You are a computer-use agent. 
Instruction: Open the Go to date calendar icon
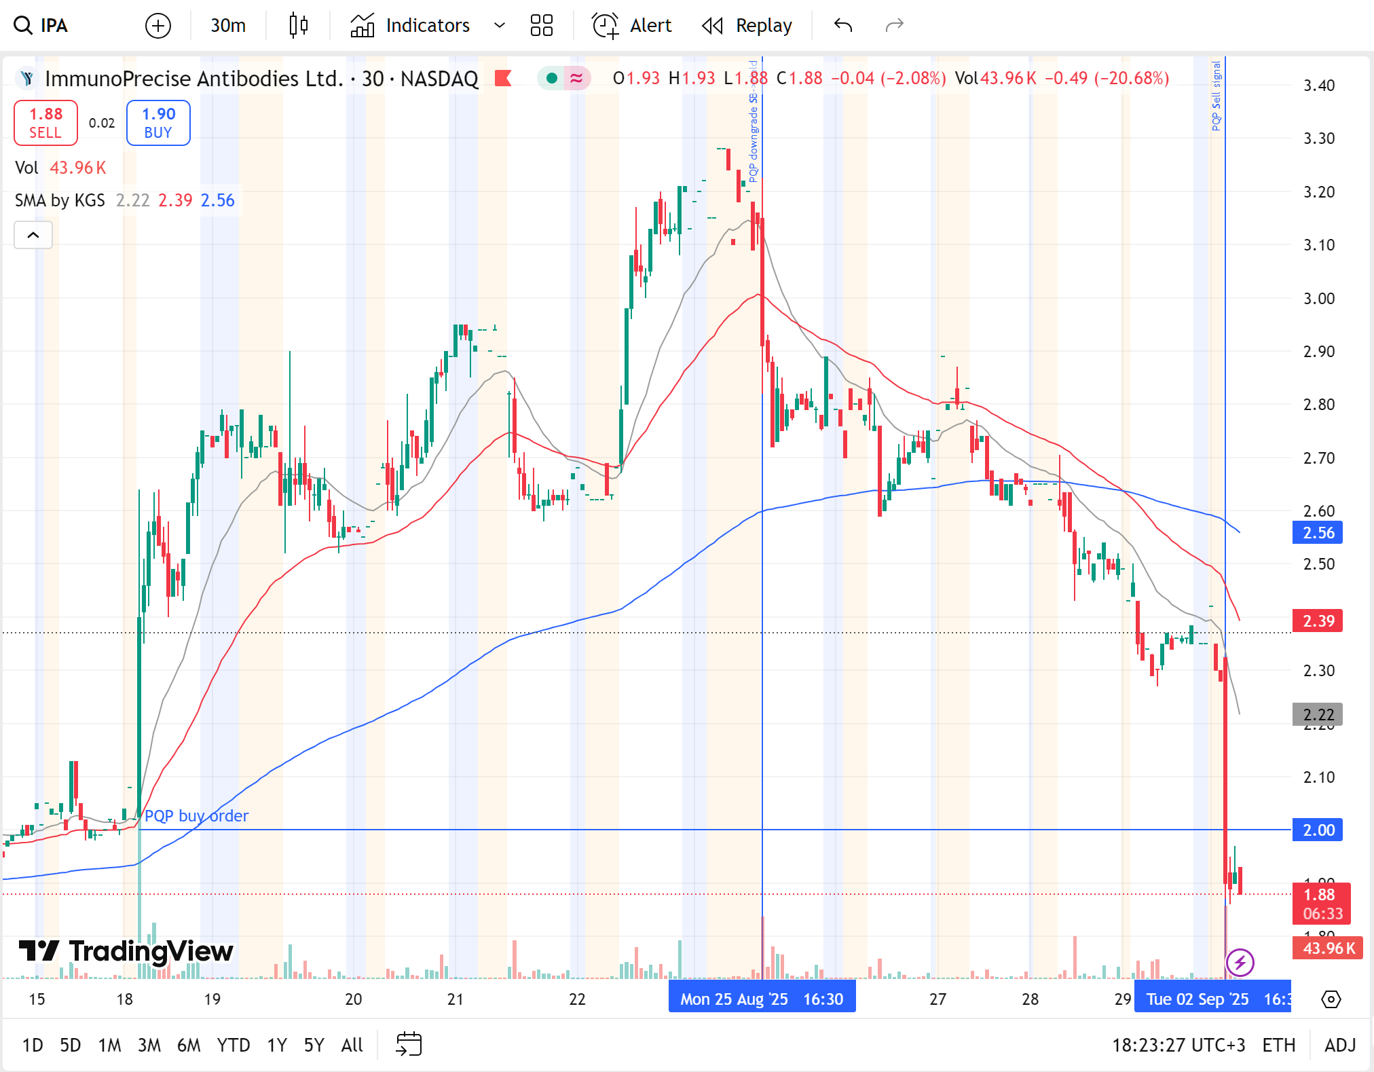click(x=409, y=1044)
